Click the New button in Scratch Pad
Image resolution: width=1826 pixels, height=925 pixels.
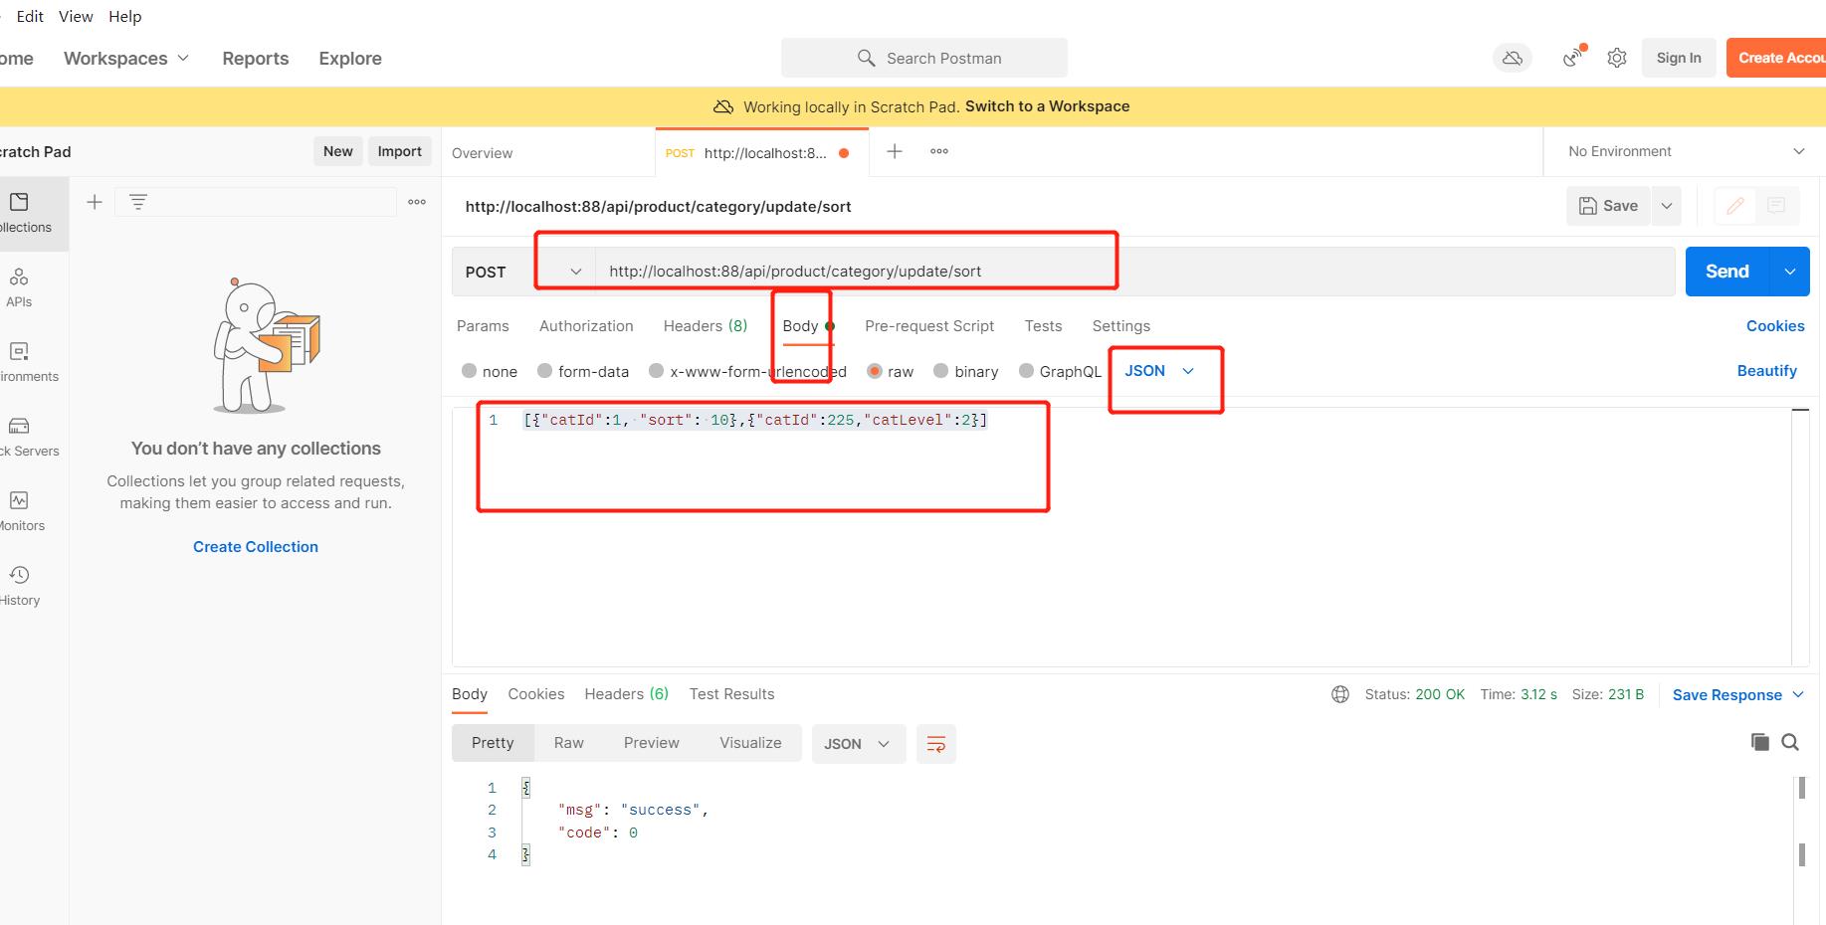tap(338, 151)
